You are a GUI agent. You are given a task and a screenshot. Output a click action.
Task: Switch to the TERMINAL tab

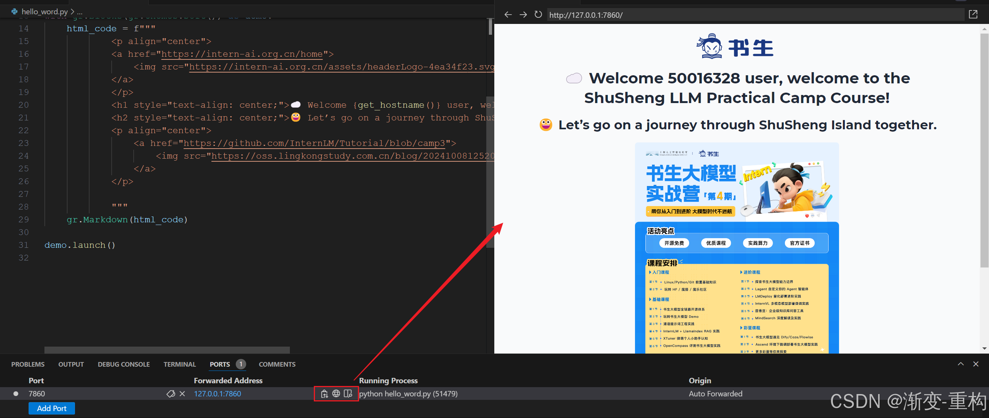(x=179, y=364)
